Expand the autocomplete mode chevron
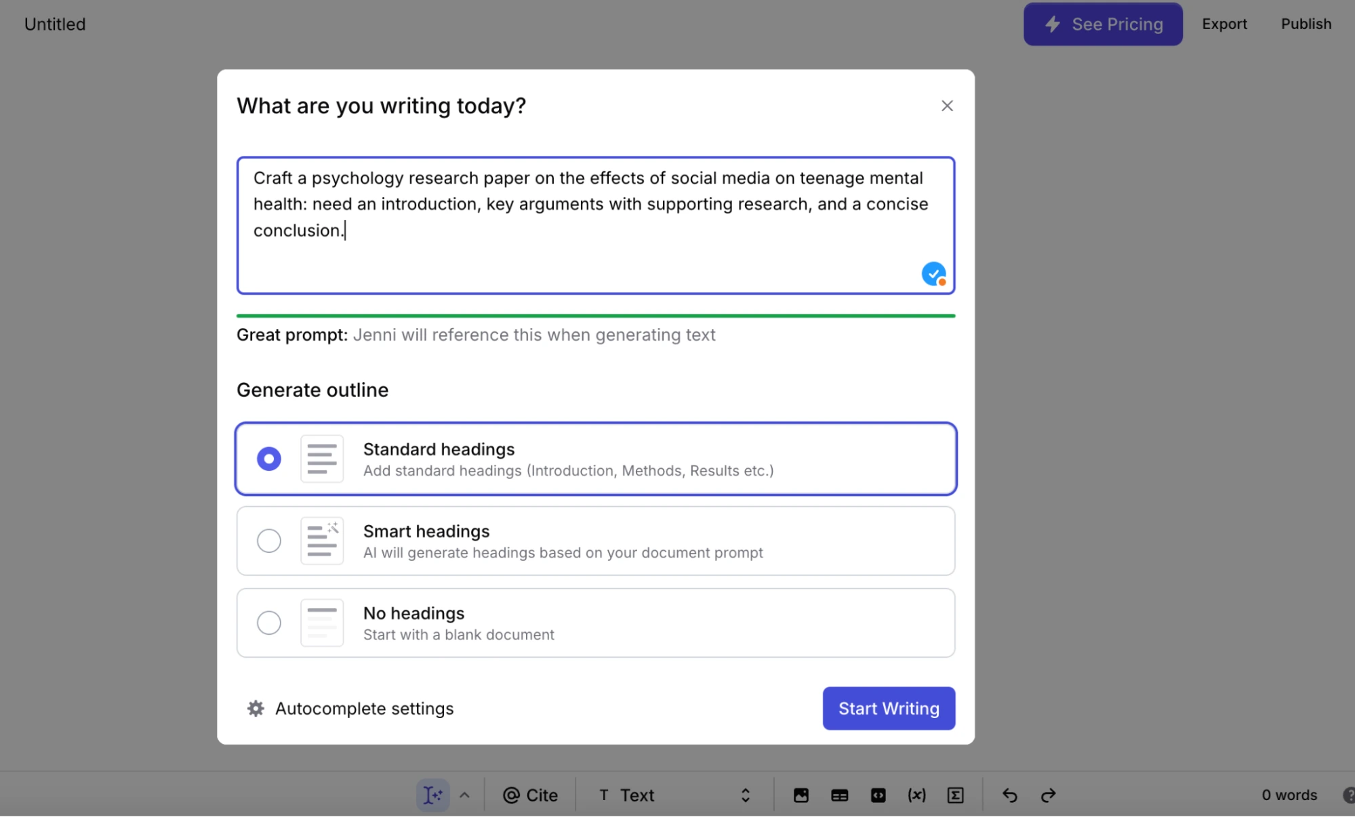 [464, 795]
